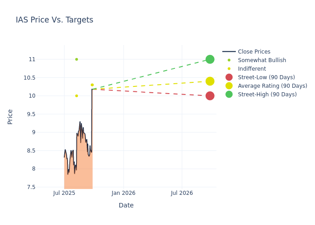Image resolution: width=315 pixels, height=225 pixels.
Task: Click the large yellow Average Rating marker
Action: coord(210,81)
